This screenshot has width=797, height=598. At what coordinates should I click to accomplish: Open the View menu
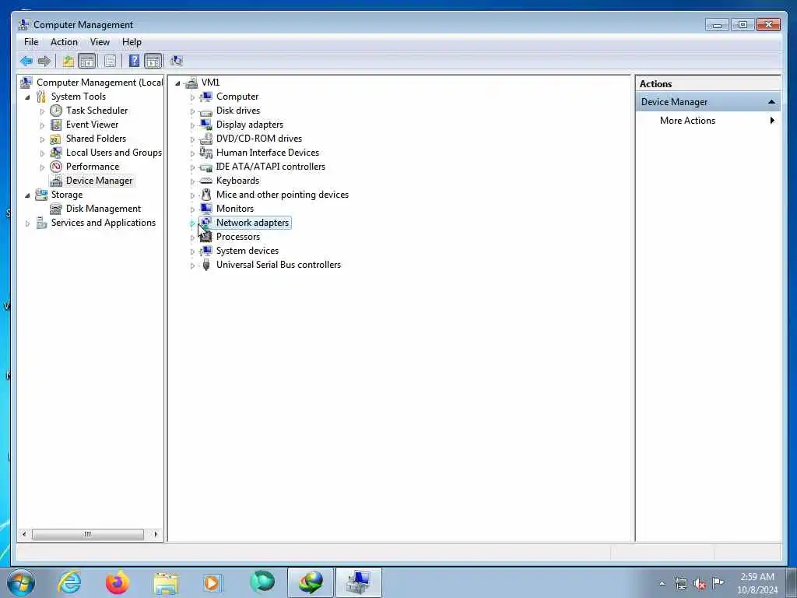click(100, 42)
